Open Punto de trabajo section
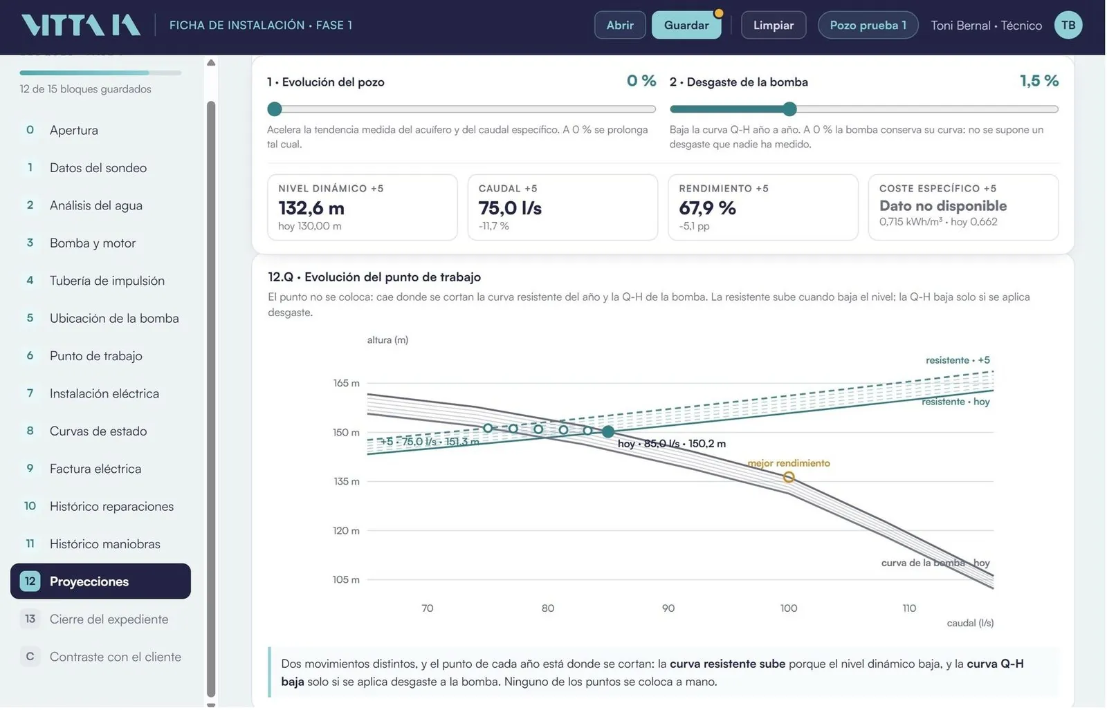 click(100, 355)
